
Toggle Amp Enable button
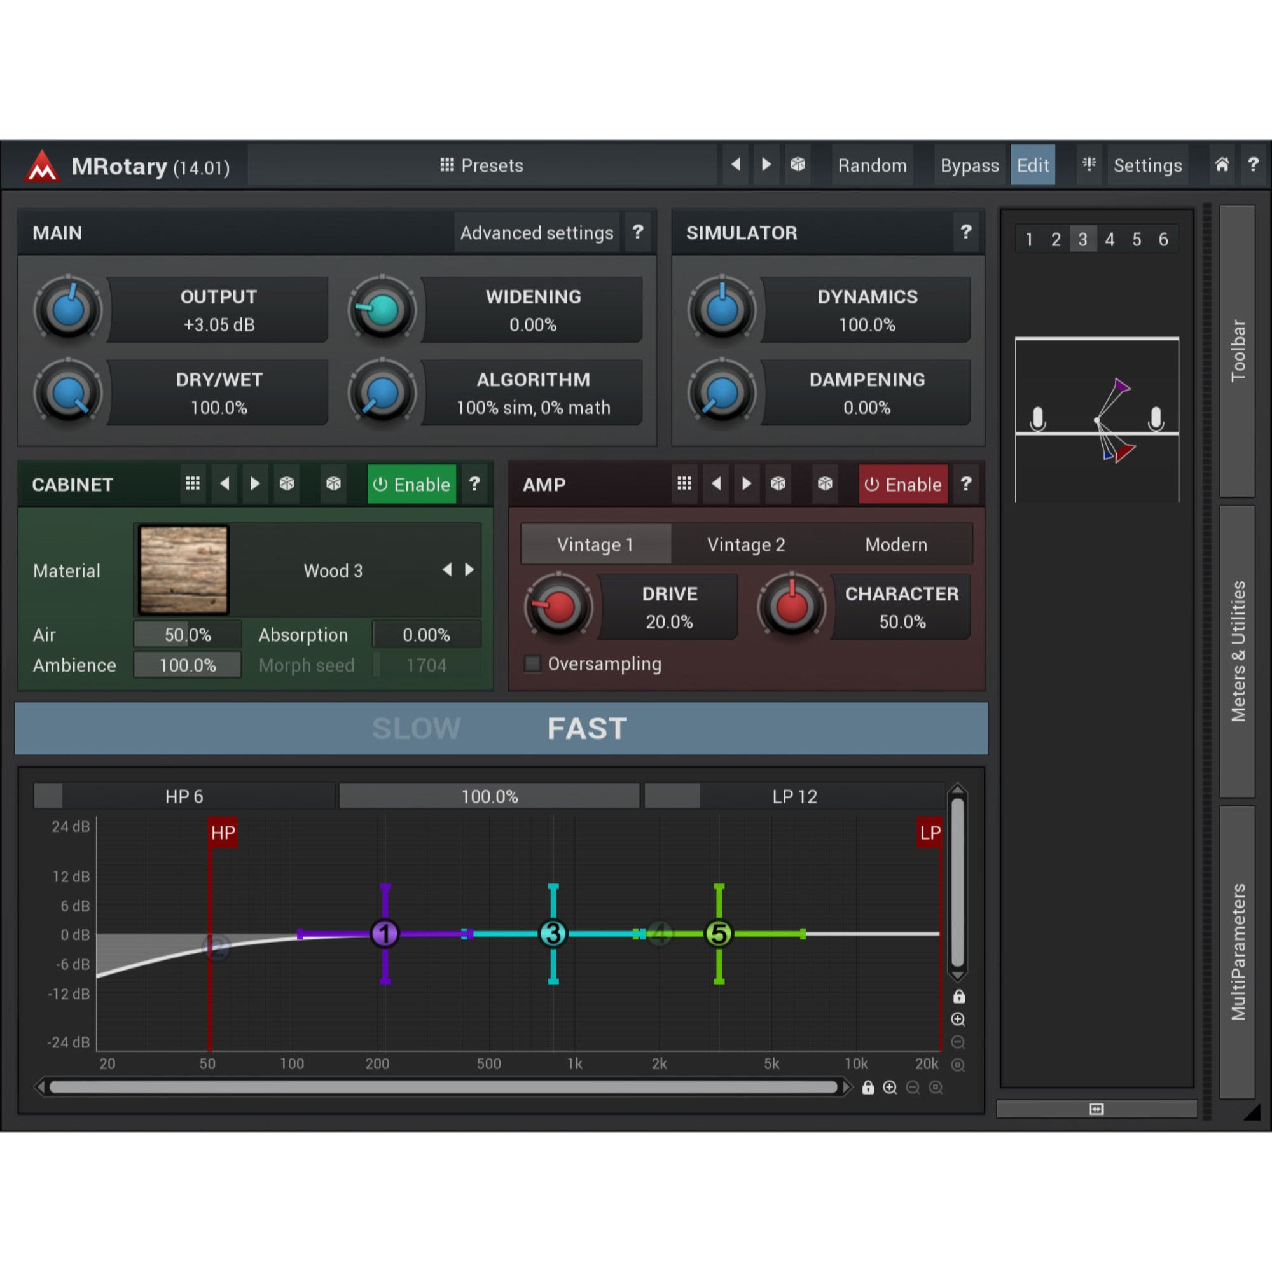[x=903, y=484]
